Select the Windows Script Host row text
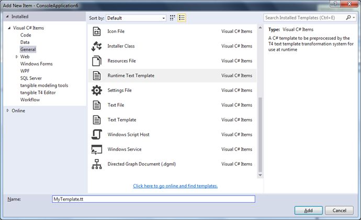Image resolution: width=361 pixels, height=220 pixels. 129,134
